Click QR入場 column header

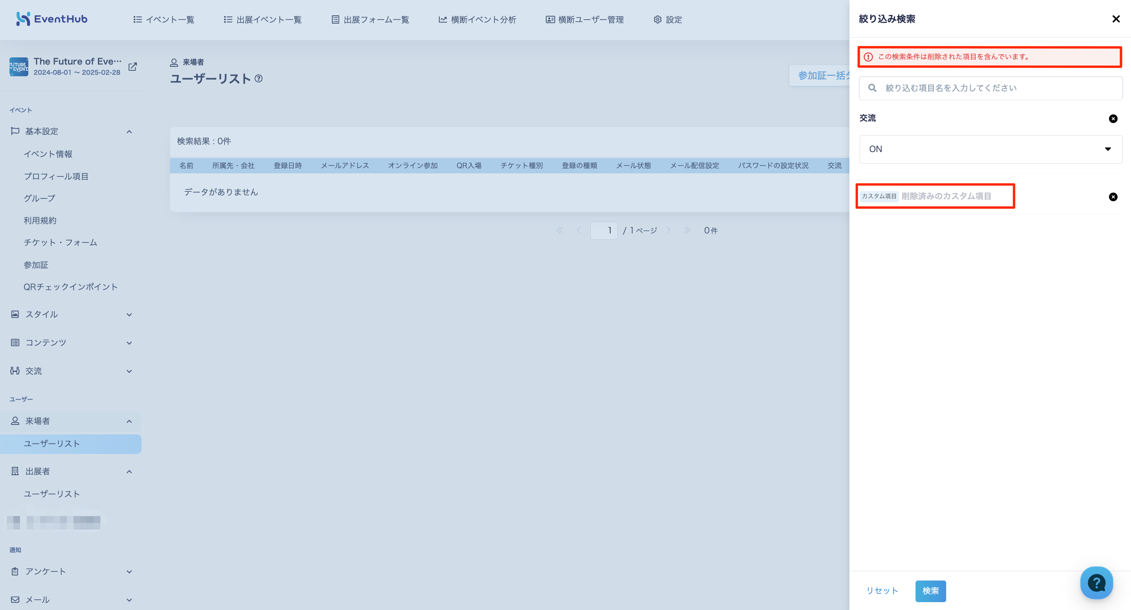469,165
